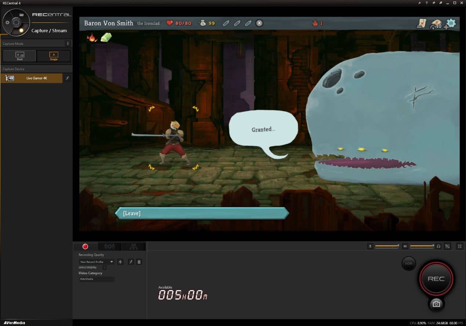Switch capture mode to Multi
Viewport: 466px width, 326px height.
(20, 56)
